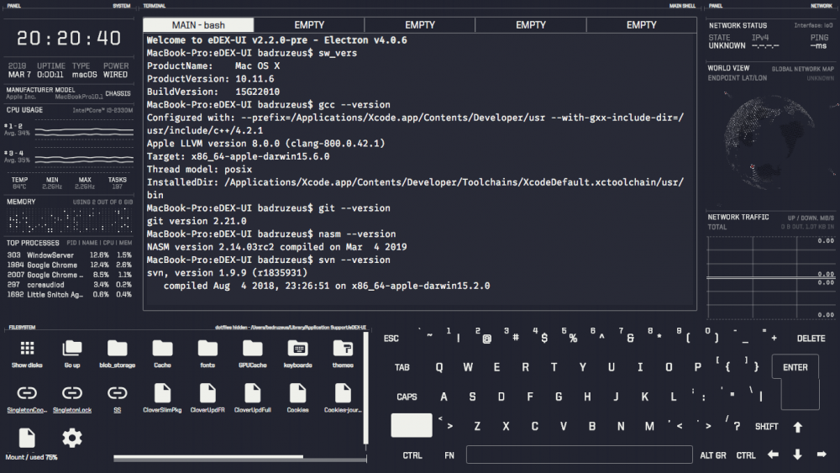Click the down arrow key

[797, 455]
